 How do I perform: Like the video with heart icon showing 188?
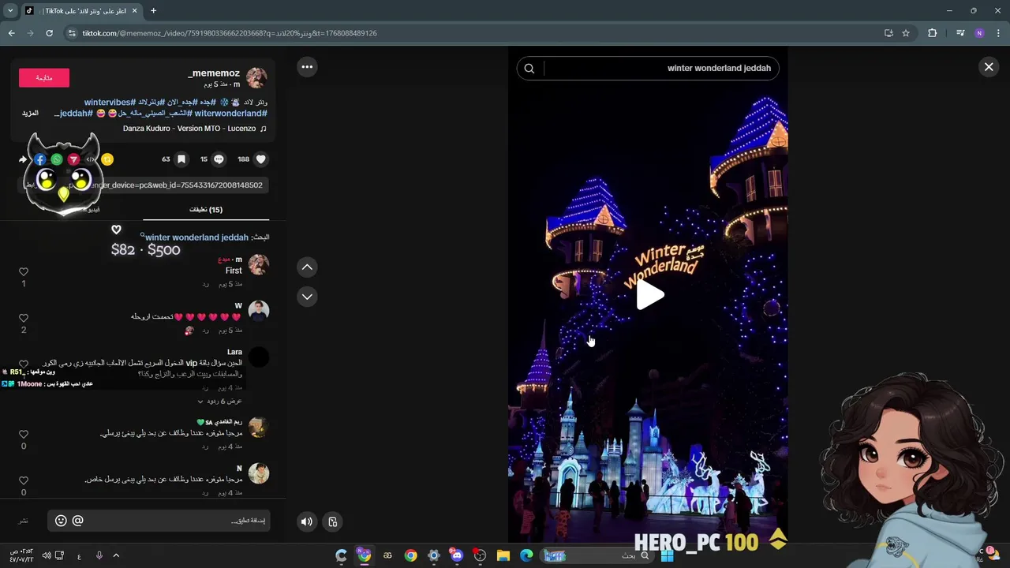click(261, 159)
